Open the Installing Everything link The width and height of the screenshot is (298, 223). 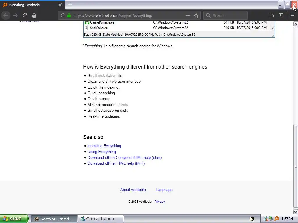coord(104,146)
